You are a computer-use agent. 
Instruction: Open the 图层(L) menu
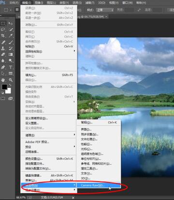51,3
